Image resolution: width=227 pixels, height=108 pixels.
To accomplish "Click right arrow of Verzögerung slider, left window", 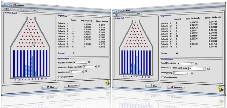I will [x=83, y=71].
